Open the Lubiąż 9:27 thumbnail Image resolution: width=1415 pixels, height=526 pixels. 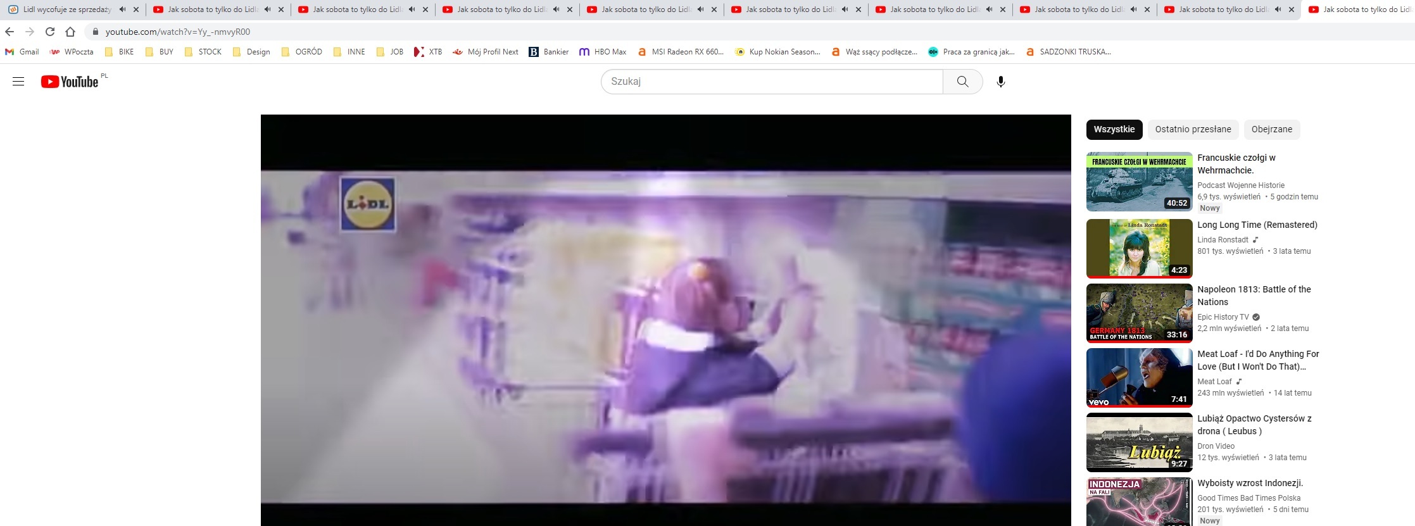coord(1140,442)
